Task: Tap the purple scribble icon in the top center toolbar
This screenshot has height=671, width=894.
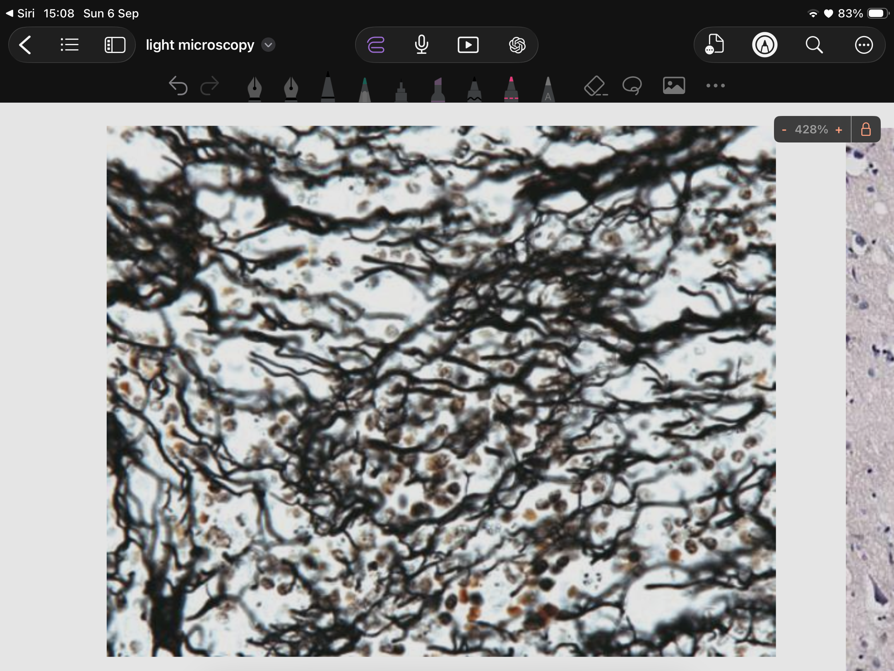Action: point(376,45)
